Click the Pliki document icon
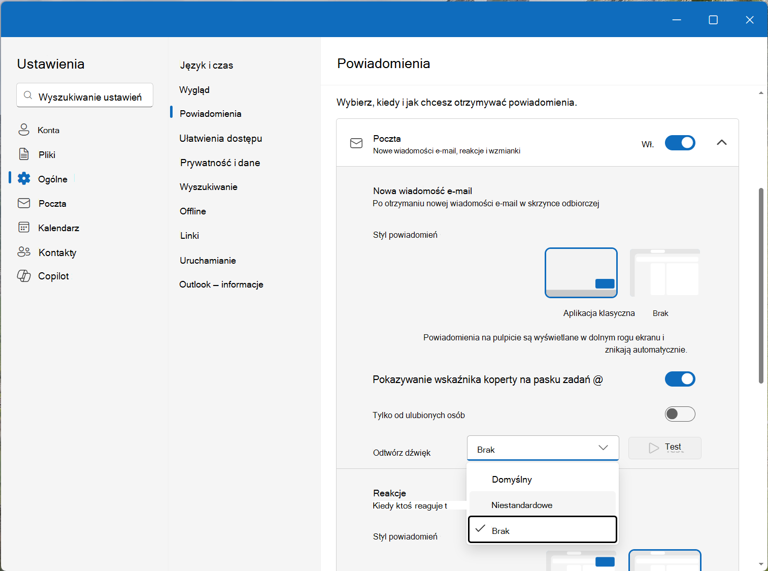 (24, 154)
